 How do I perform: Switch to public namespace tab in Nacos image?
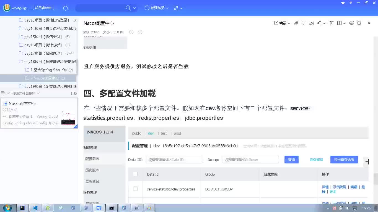tap(136, 133)
